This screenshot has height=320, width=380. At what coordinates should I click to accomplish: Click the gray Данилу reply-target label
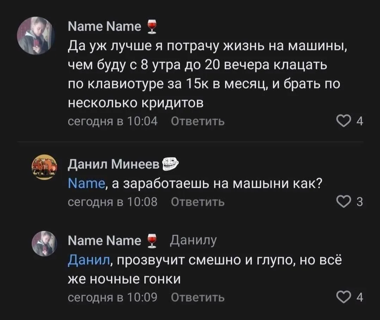click(193, 241)
